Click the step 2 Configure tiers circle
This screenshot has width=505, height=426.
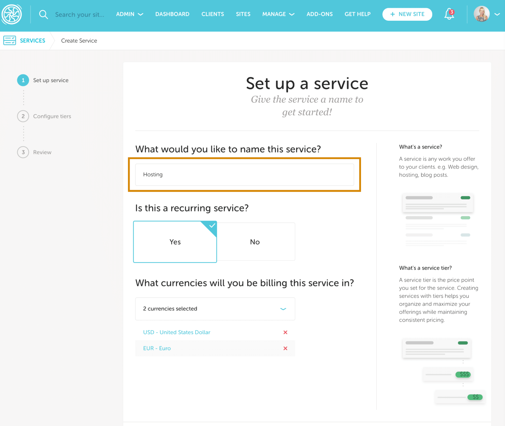tap(23, 116)
